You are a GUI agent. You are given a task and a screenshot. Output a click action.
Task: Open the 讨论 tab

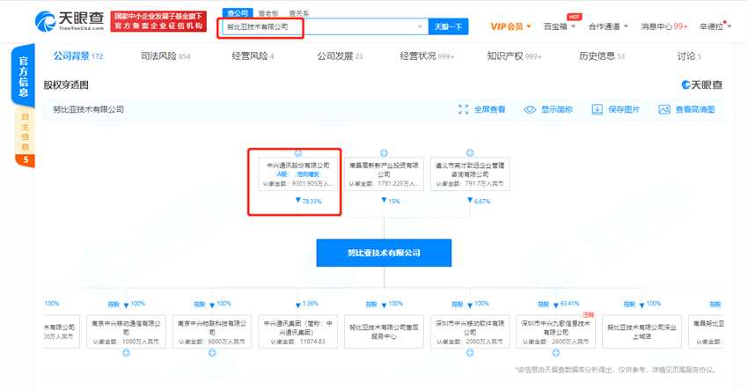tap(689, 56)
